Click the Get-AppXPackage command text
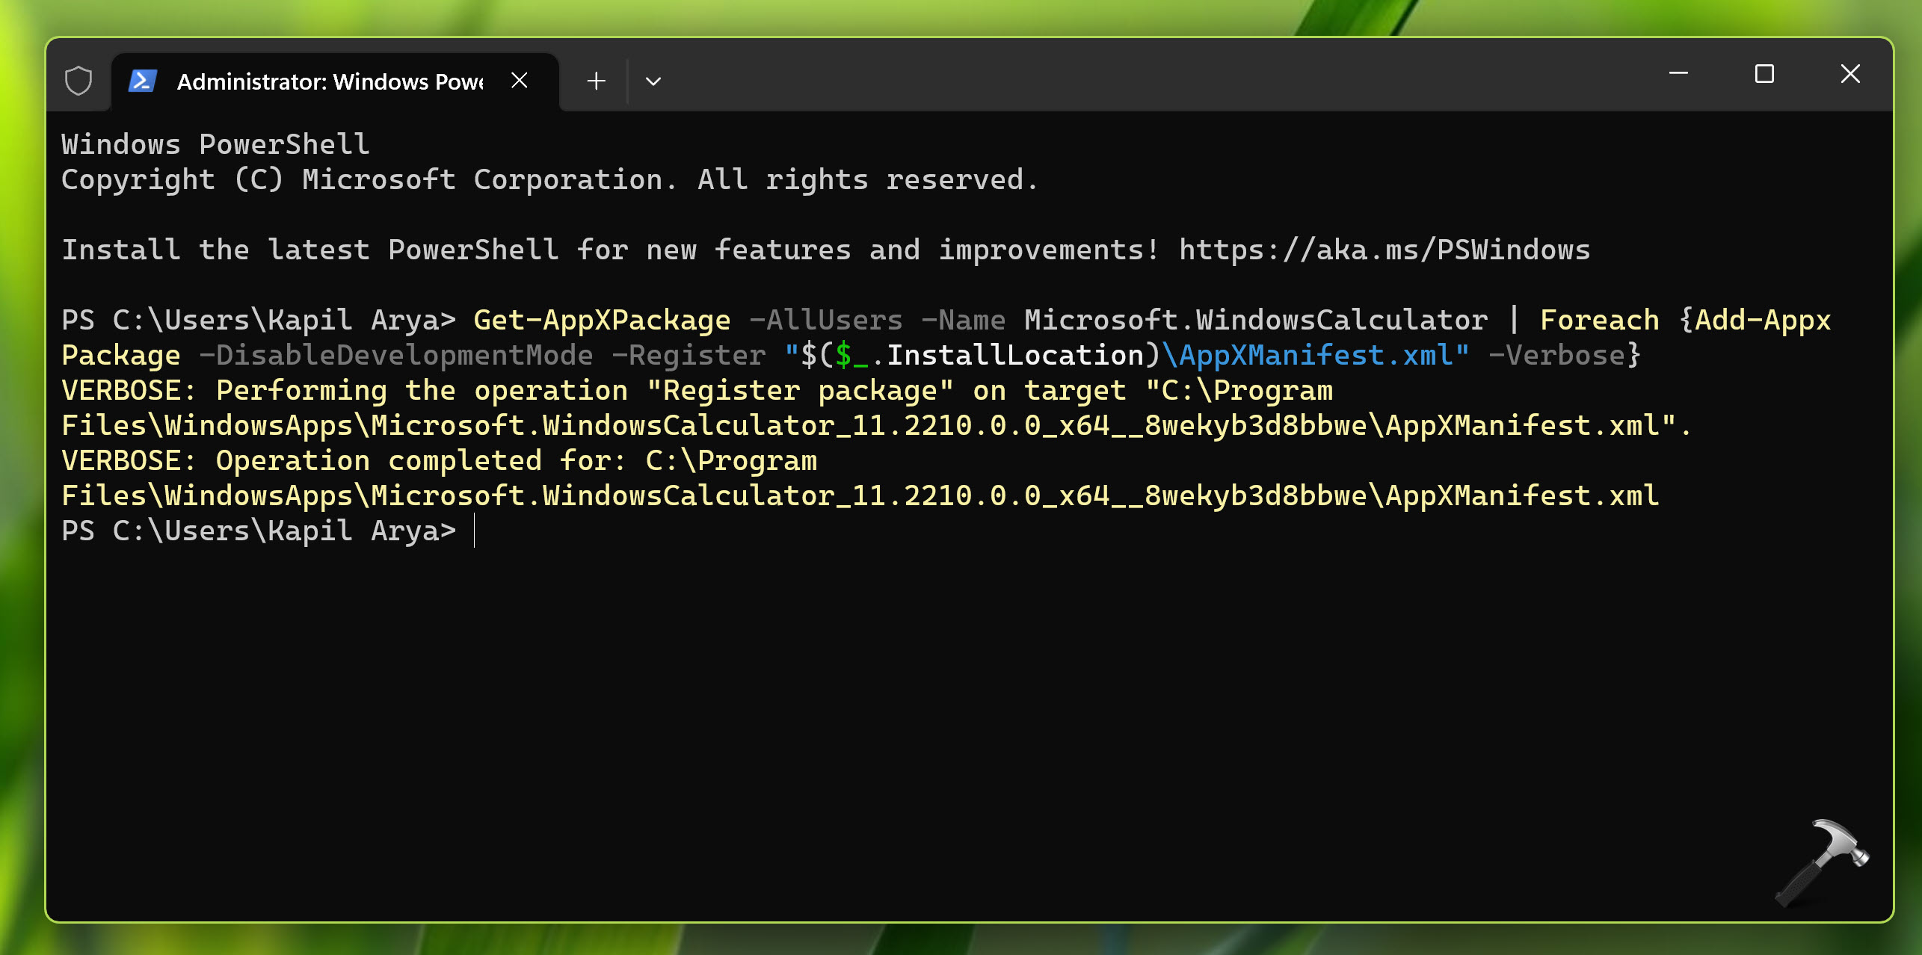 [602, 320]
